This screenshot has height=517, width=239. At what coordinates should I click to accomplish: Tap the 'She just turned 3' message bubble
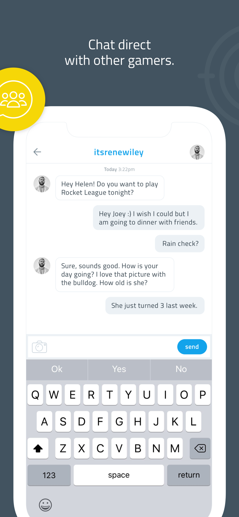(x=155, y=306)
